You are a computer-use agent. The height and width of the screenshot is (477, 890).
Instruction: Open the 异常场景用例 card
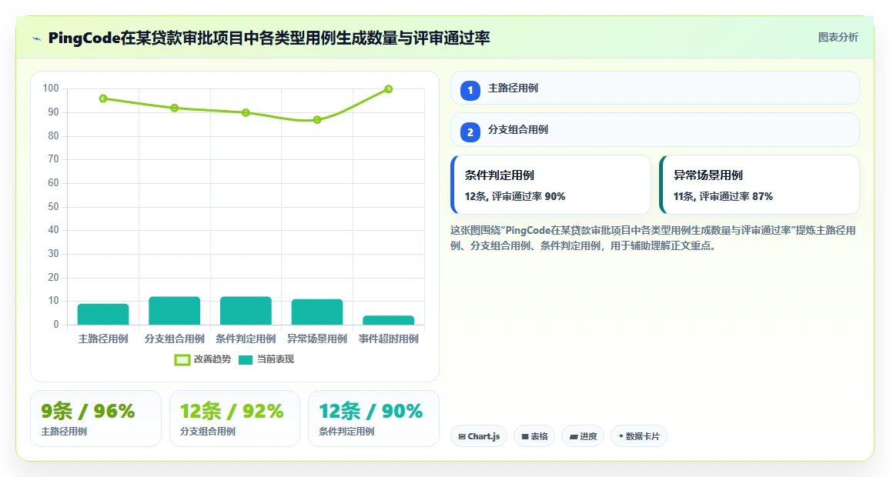(x=759, y=185)
